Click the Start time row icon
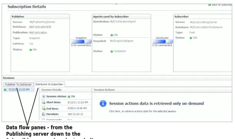The height and width of the screenshot is (139, 235). click(43, 103)
